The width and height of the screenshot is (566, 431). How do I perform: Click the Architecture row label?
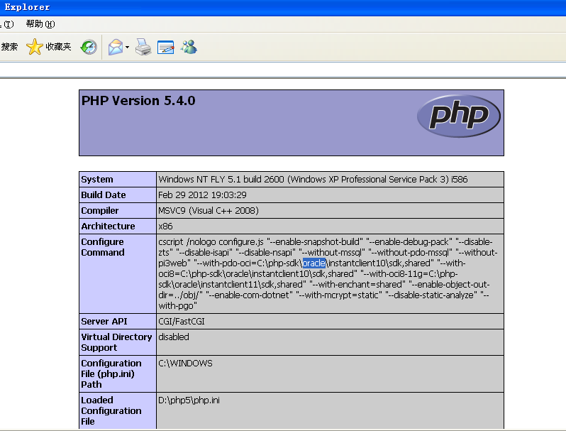[x=108, y=227]
